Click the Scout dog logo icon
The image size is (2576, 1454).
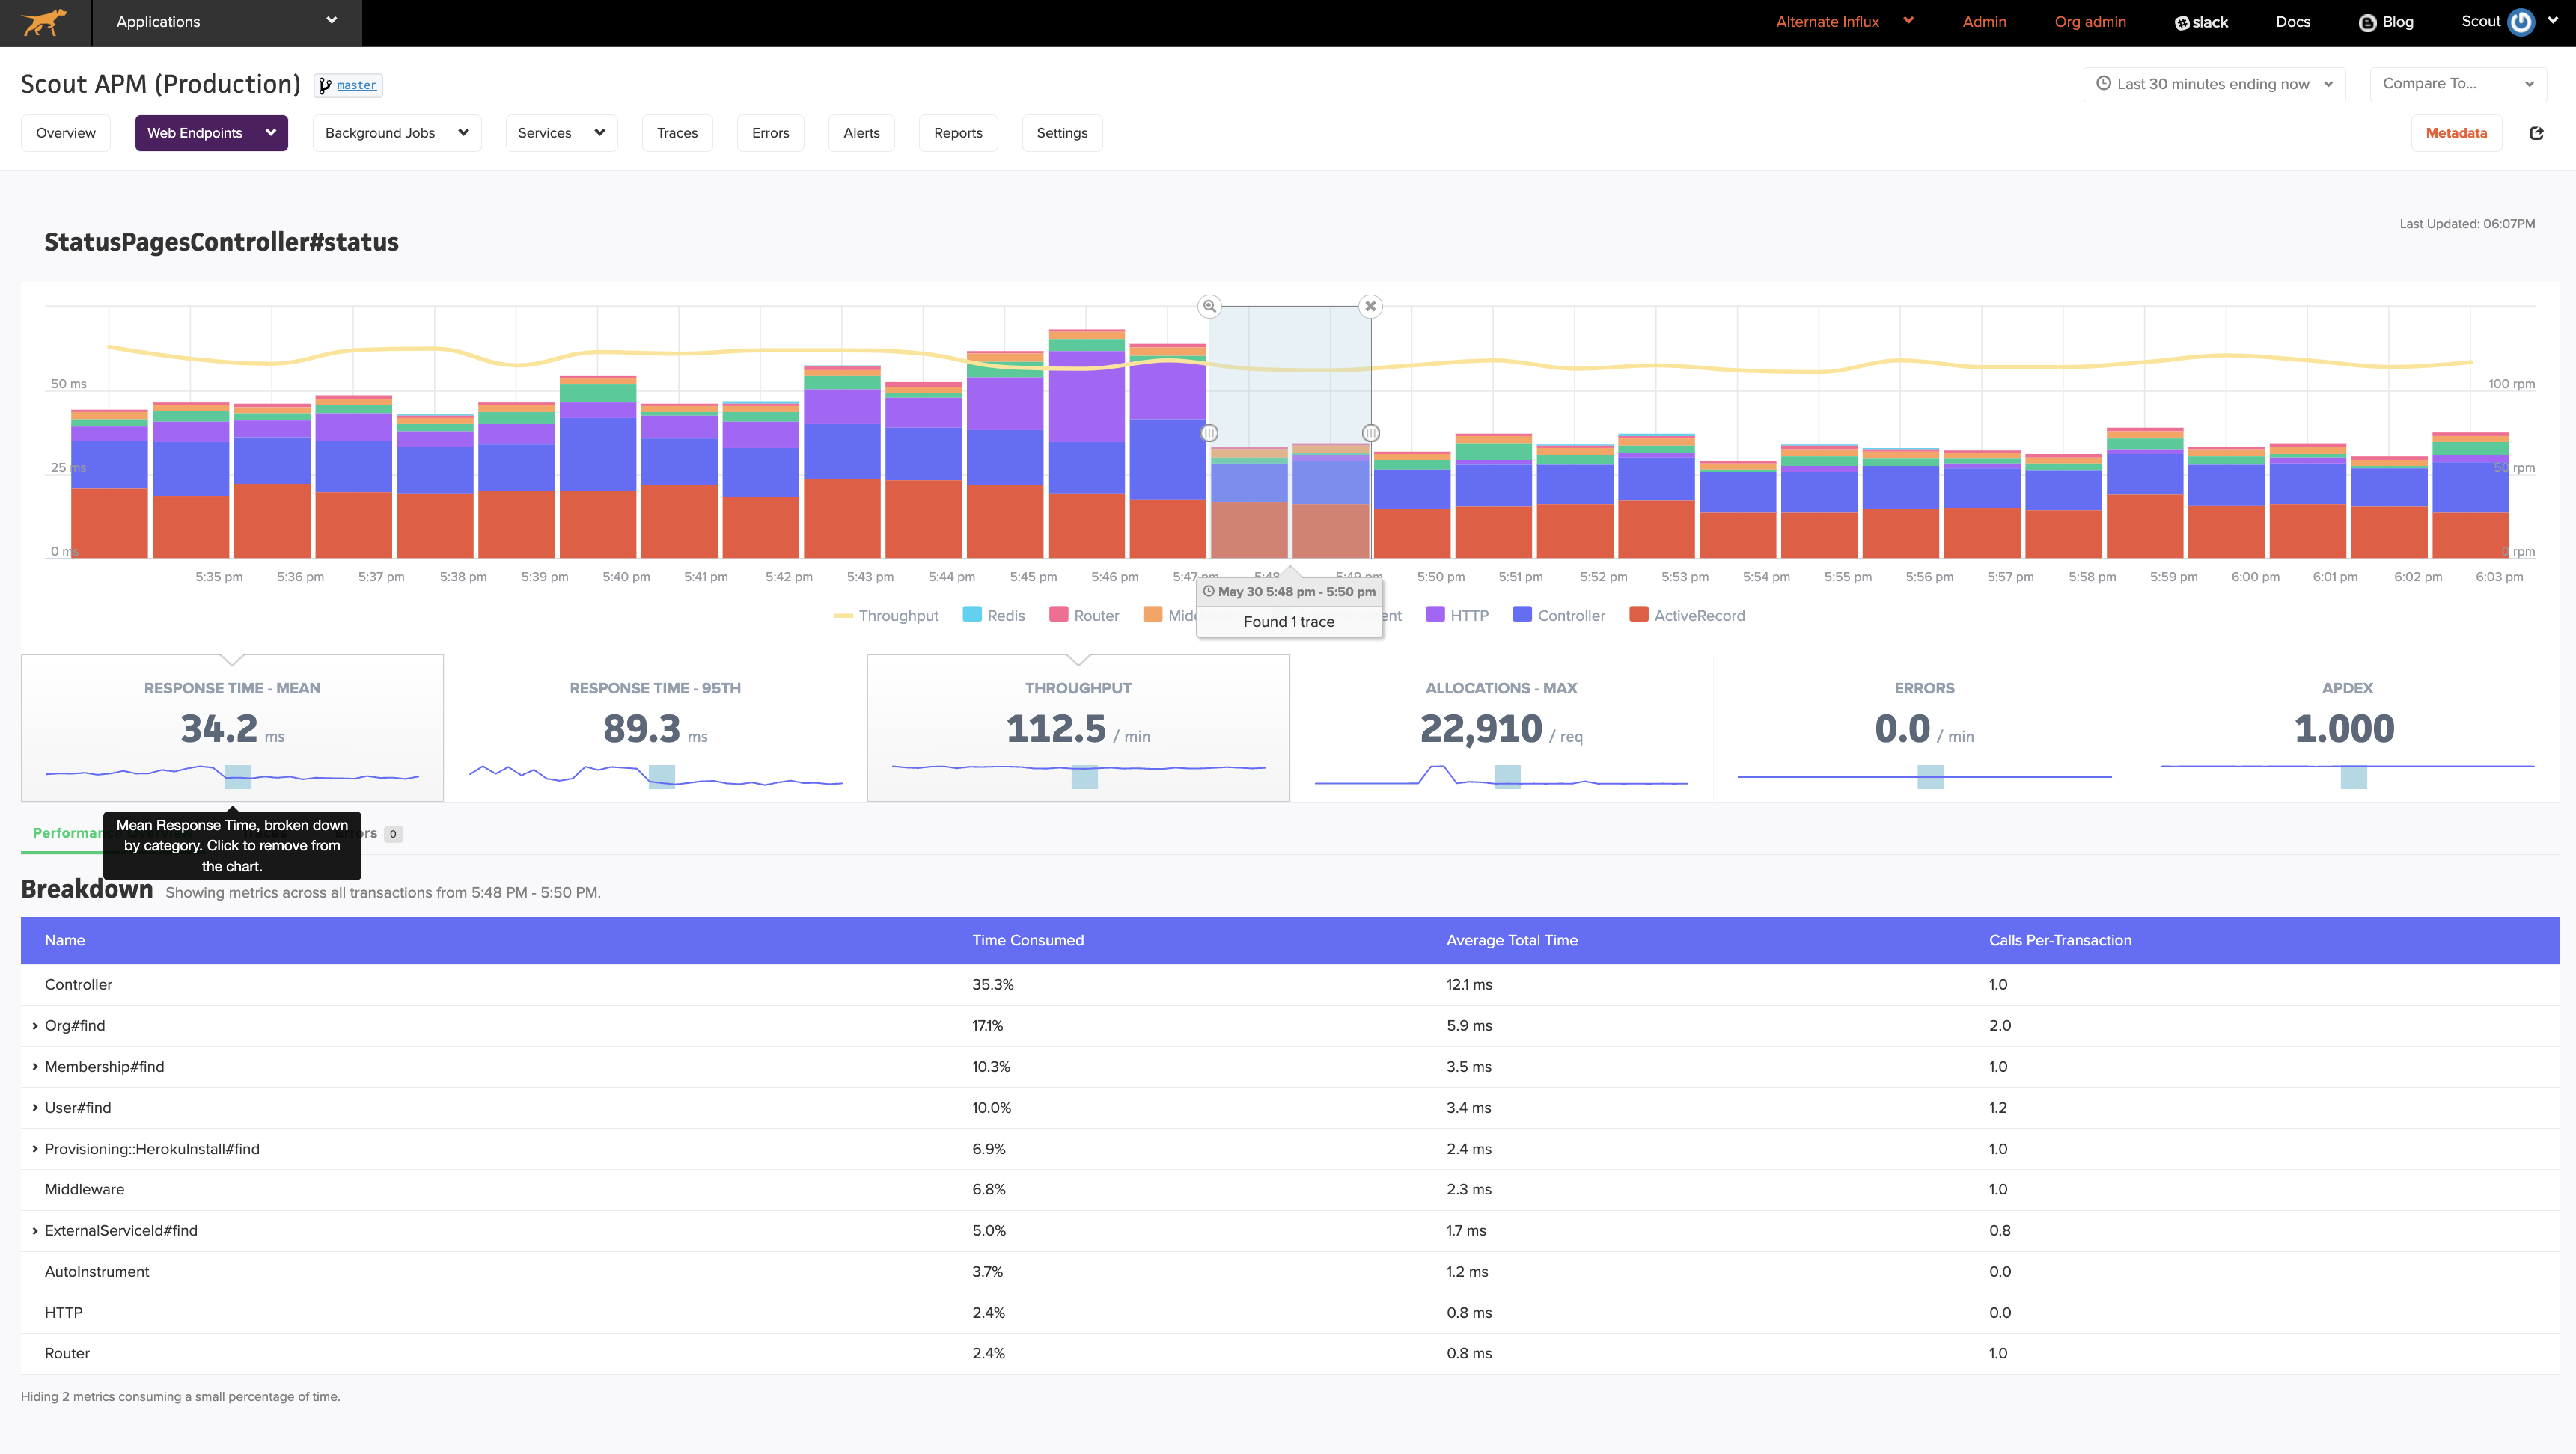pyautogui.click(x=44, y=22)
